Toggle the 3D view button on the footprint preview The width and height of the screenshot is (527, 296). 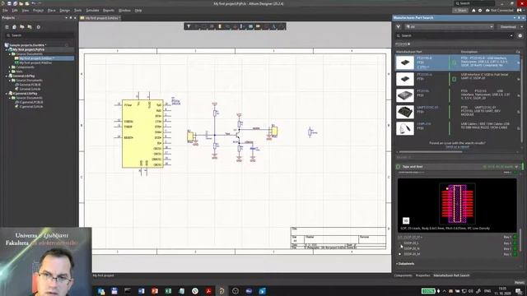click(x=406, y=220)
